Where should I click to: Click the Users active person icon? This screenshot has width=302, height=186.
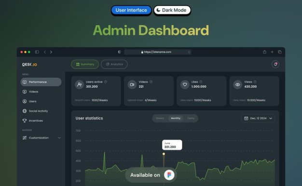(79, 85)
